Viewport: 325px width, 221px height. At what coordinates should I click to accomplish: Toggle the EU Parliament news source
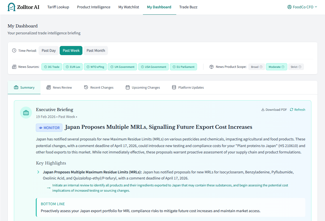[x=183, y=67]
